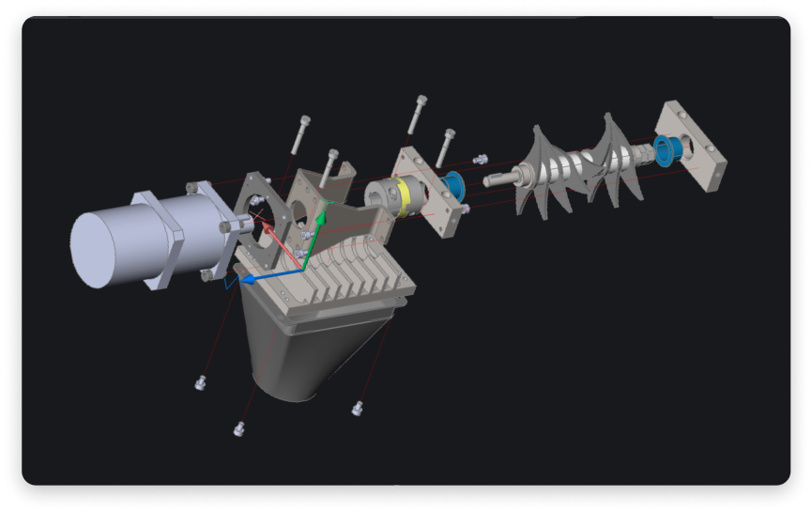Click the lowest bolt beneath the hopper
812x512 pixels.
point(240,429)
